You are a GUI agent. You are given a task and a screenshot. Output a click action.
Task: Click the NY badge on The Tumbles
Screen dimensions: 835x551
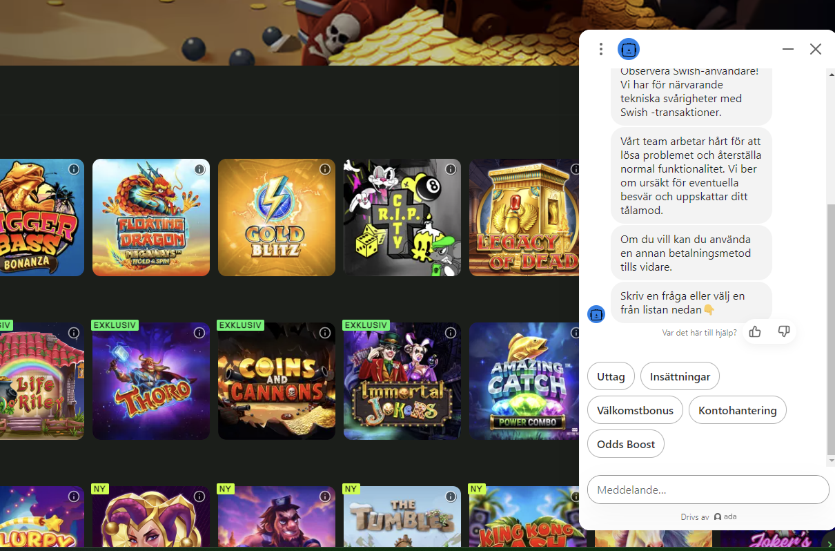pyautogui.click(x=351, y=489)
